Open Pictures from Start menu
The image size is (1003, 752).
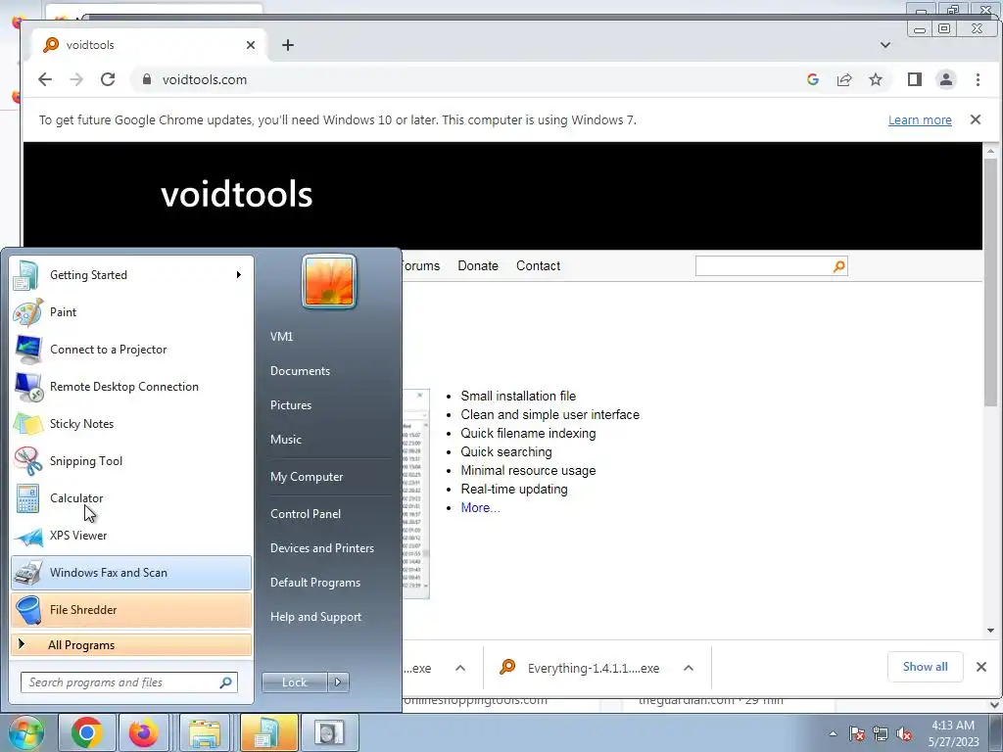291,405
